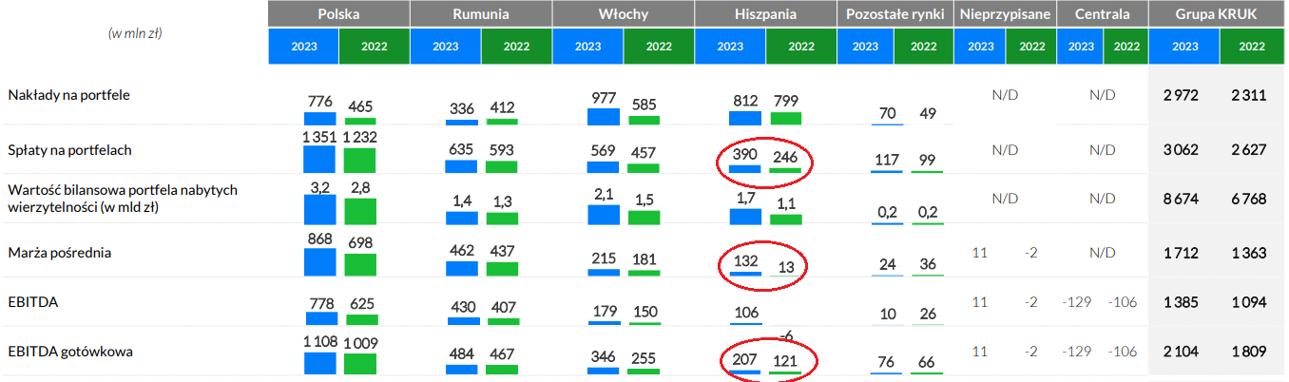The image size is (1289, 382).
Task: Click value 179 in Włochy EBITDA
Action: pyautogui.click(x=604, y=312)
